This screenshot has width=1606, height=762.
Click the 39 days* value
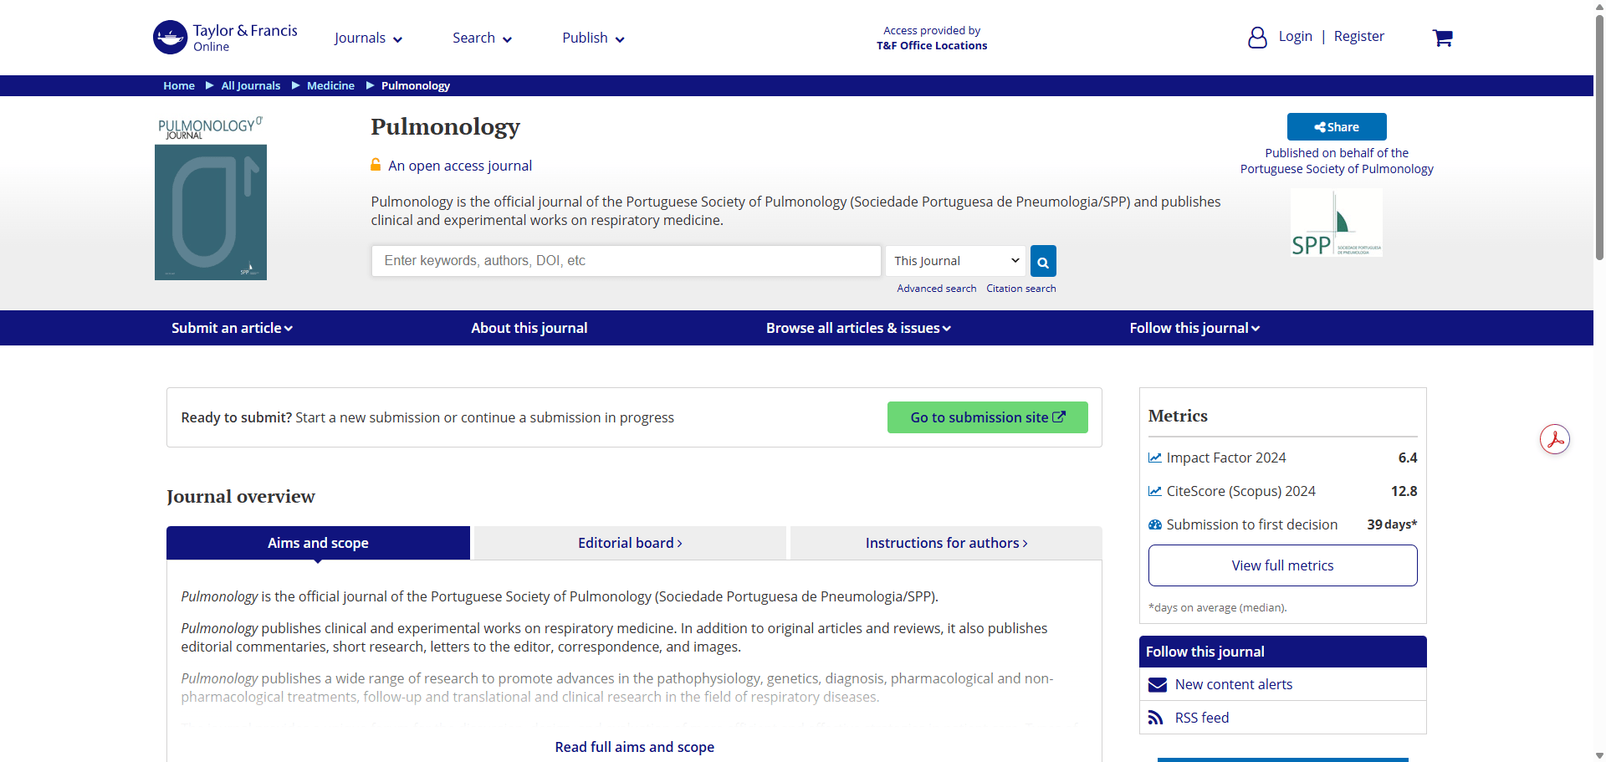coord(1392,524)
